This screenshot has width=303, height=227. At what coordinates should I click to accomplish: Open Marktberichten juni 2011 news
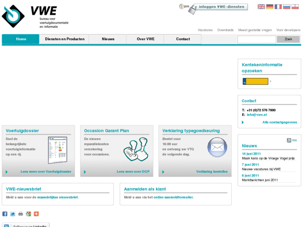click(x=260, y=180)
